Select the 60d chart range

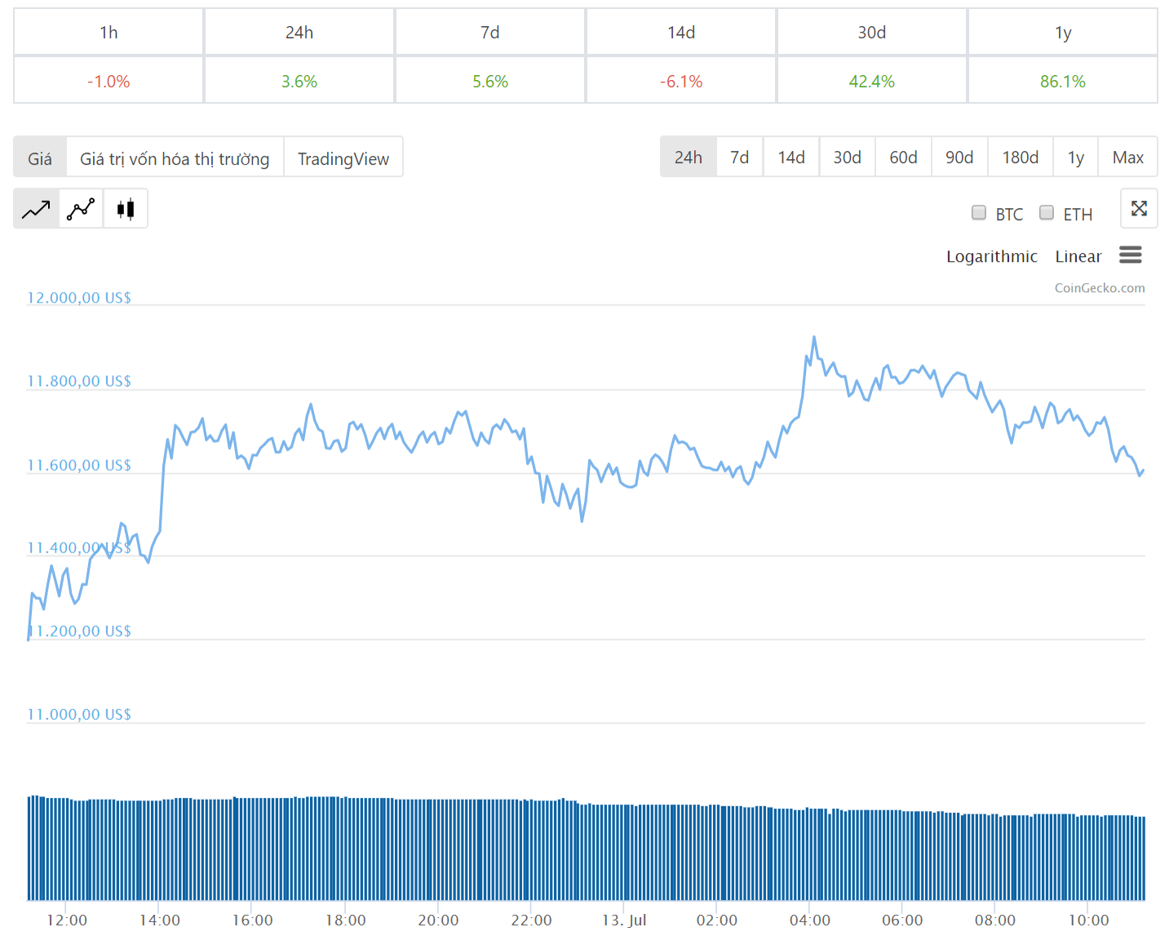click(903, 157)
